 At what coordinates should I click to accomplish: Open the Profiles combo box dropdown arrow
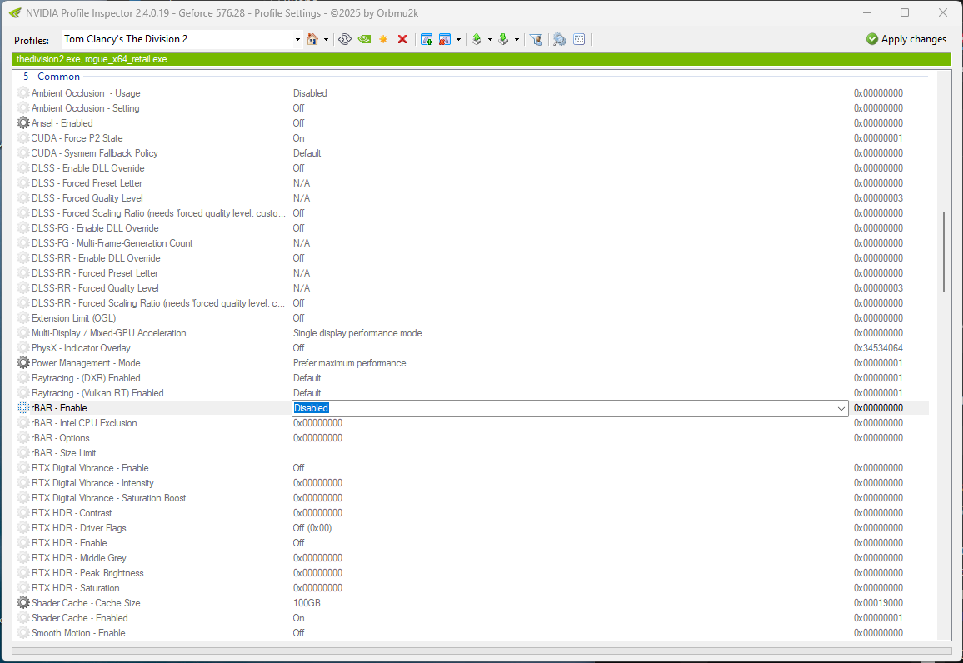click(298, 39)
